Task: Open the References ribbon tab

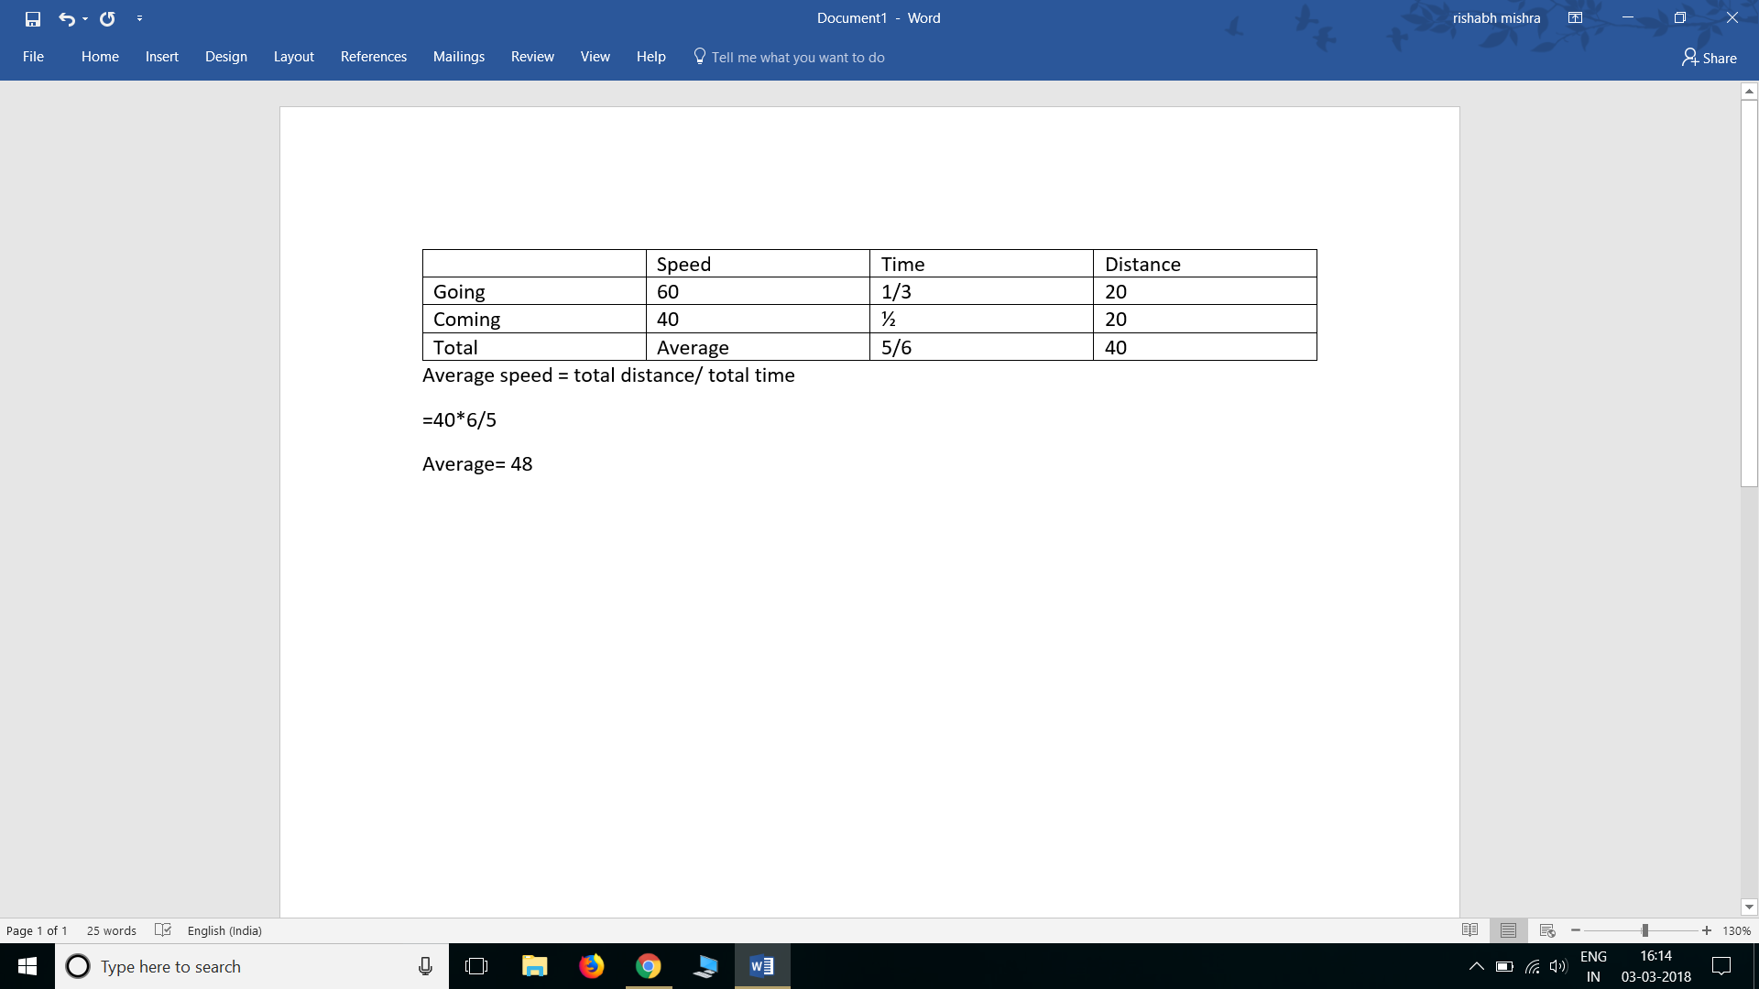Action: click(373, 56)
